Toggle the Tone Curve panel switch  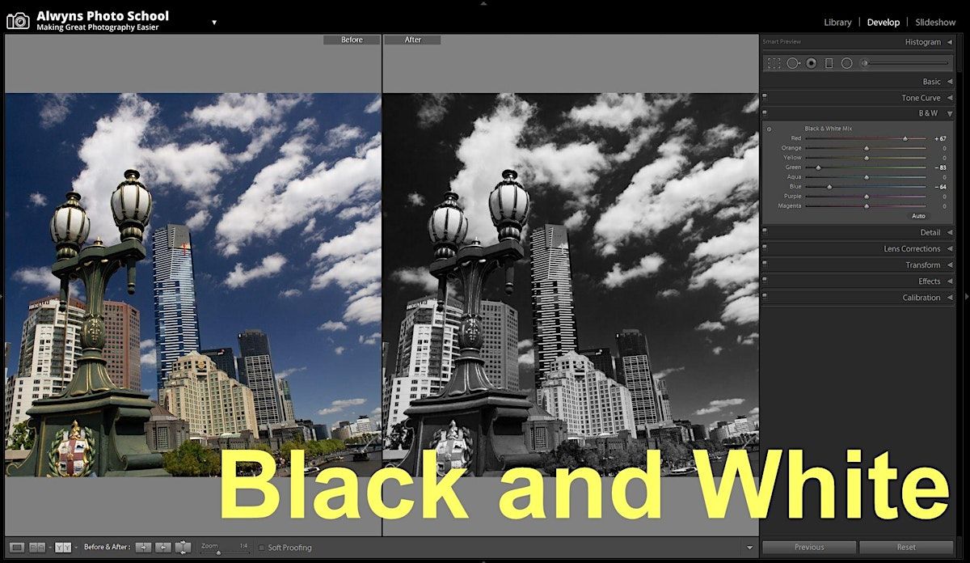[765, 98]
